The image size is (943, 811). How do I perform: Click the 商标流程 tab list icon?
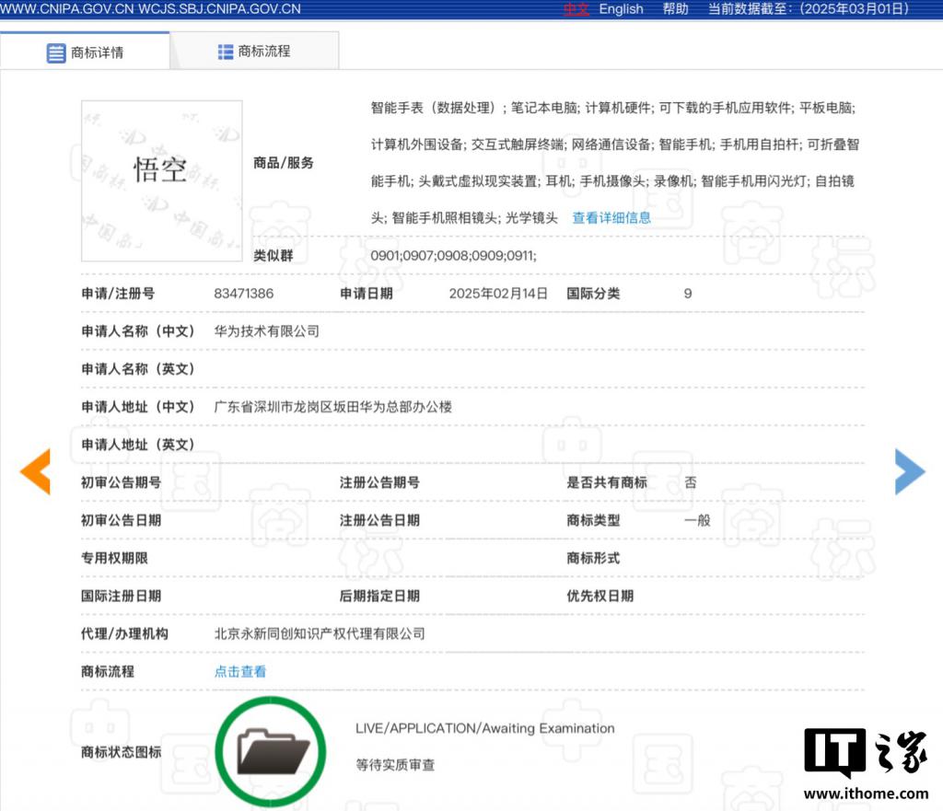(226, 52)
